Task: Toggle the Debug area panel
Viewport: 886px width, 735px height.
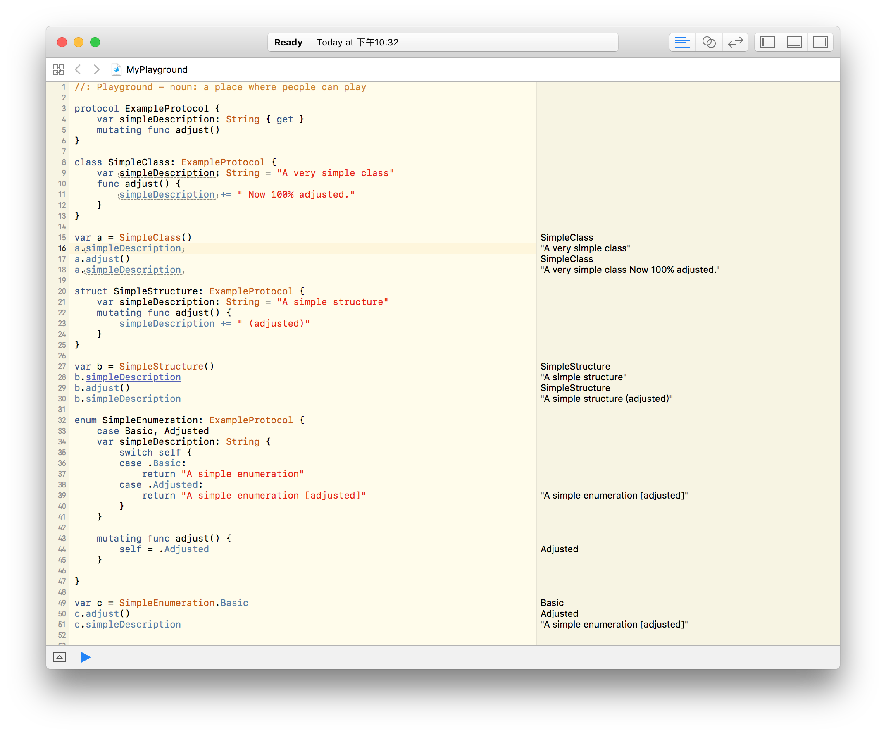Action: pyautogui.click(x=794, y=42)
